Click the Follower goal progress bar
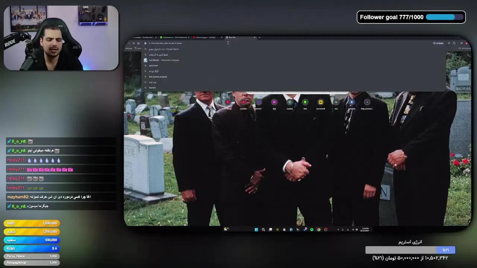This screenshot has height=268, width=477. point(444,17)
